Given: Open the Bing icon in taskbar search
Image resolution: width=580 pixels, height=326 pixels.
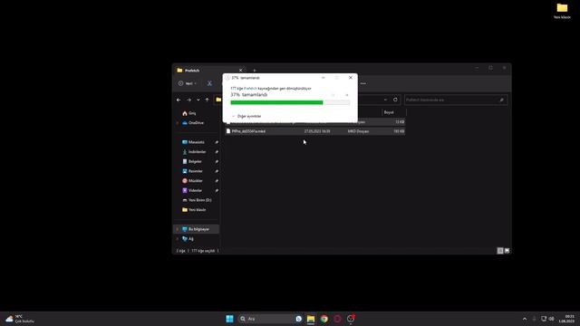Looking at the screenshot, I should point(298,319).
